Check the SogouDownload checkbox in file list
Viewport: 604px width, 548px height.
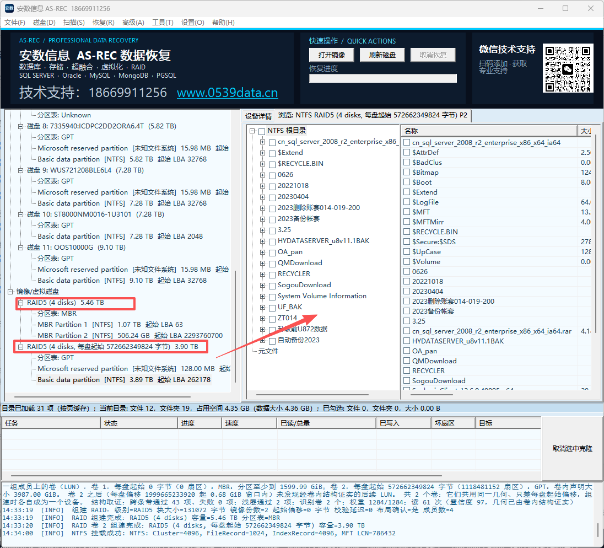coord(406,381)
